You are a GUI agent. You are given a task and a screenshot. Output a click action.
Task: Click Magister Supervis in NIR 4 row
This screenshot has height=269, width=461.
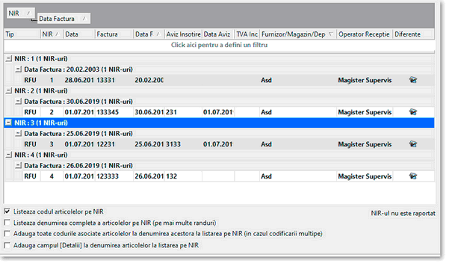365,176
